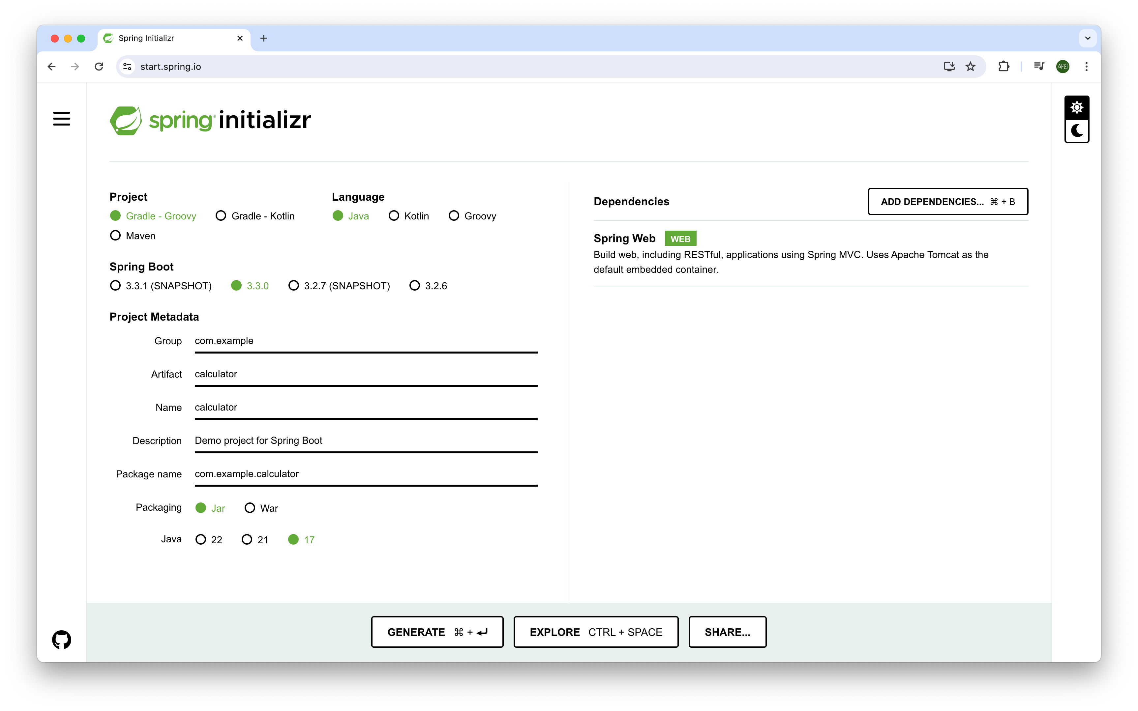Click the Spring Web dependency entry
Screen dimensions: 1138x711
coord(811,253)
